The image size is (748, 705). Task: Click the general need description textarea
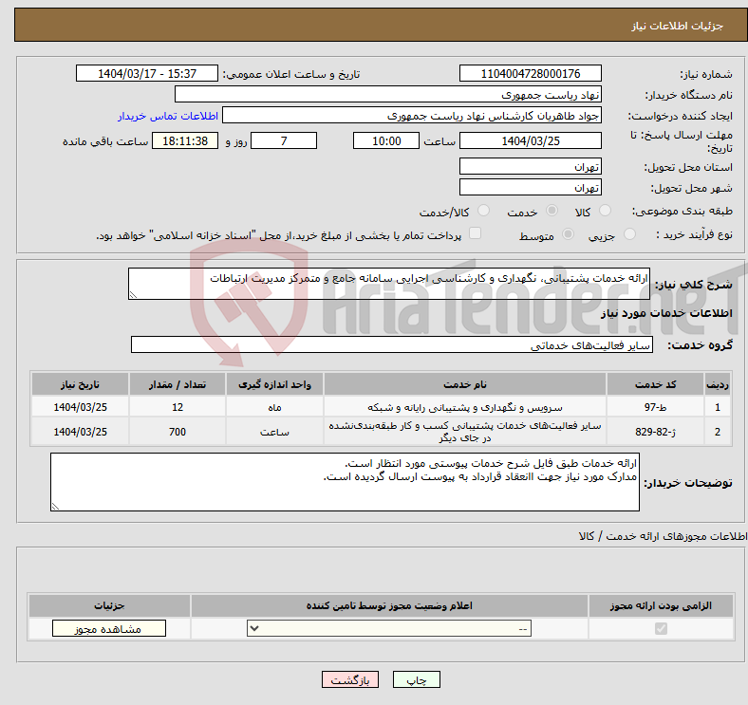(389, 284)
